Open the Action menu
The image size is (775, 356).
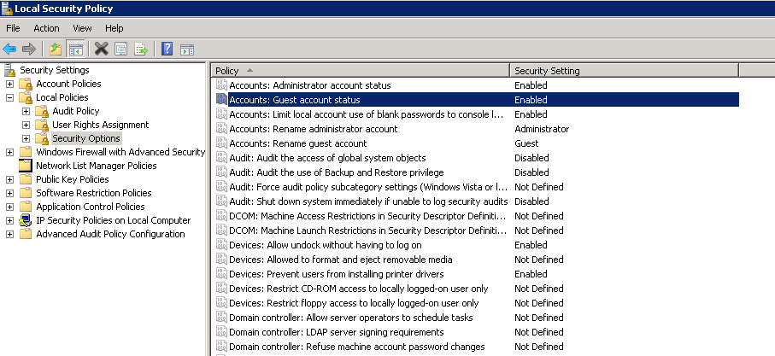pos(46,28)
